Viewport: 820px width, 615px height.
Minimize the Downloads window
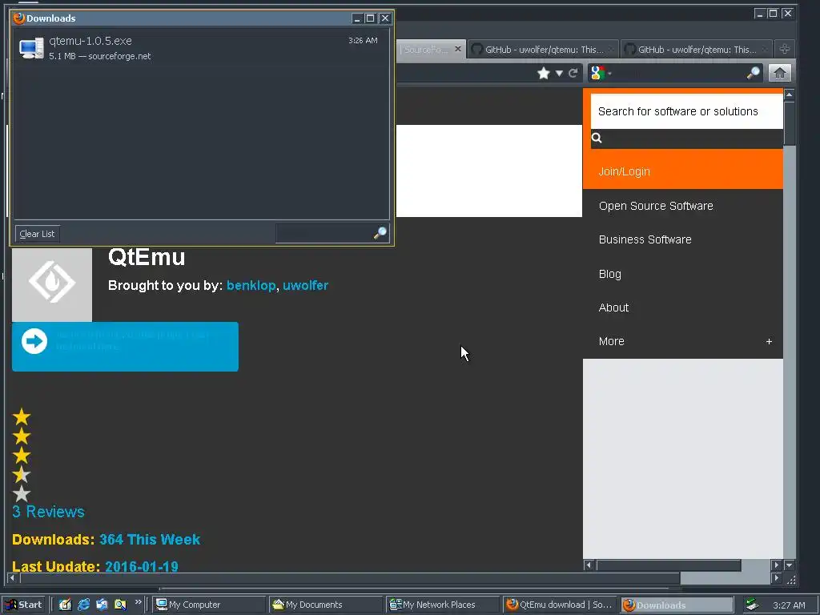[x=357, y=18]
